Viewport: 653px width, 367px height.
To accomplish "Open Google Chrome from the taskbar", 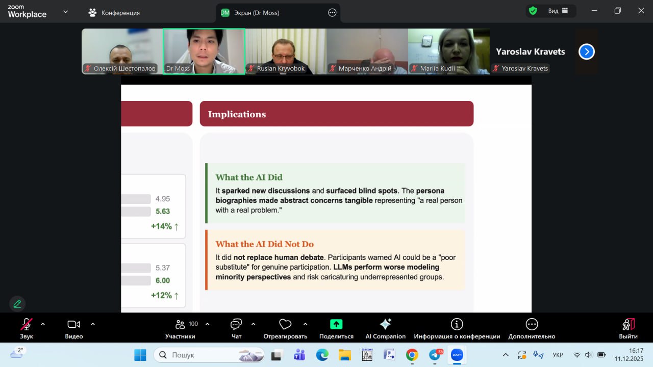I will point(412,355).
